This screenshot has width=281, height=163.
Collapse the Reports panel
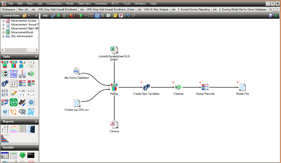tap(36, 122)
